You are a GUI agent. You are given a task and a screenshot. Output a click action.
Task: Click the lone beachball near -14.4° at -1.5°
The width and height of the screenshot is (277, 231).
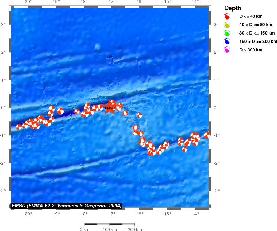(x=185, y=149)
